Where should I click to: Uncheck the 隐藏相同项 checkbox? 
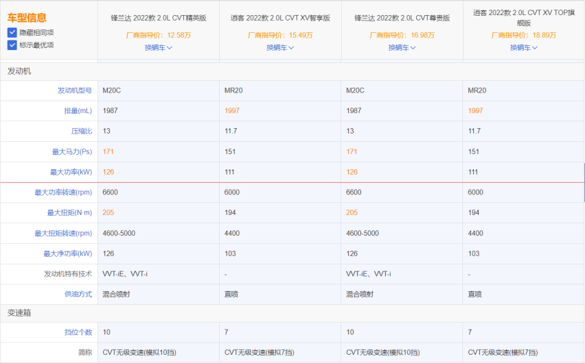(12, 32)
